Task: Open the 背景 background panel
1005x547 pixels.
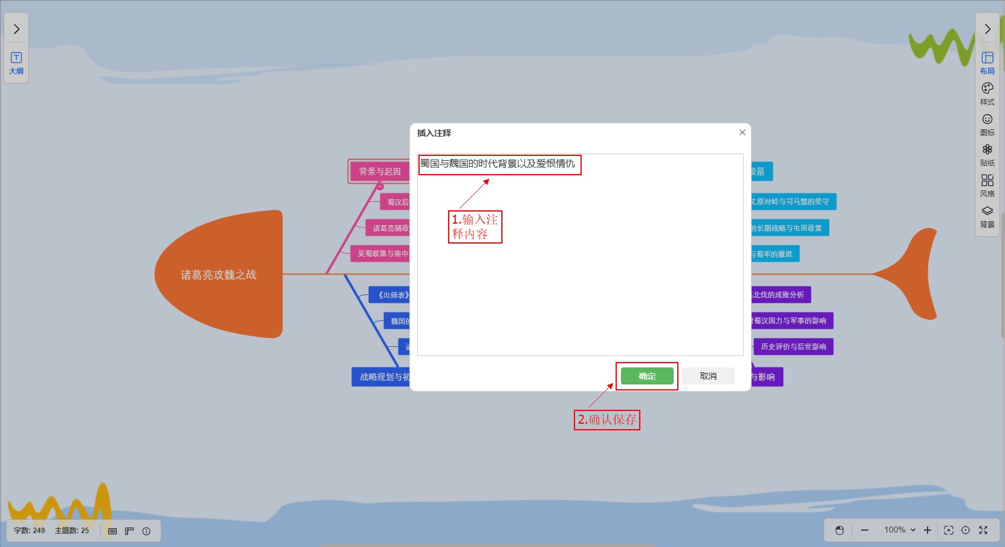Action: tap(987, 216)
